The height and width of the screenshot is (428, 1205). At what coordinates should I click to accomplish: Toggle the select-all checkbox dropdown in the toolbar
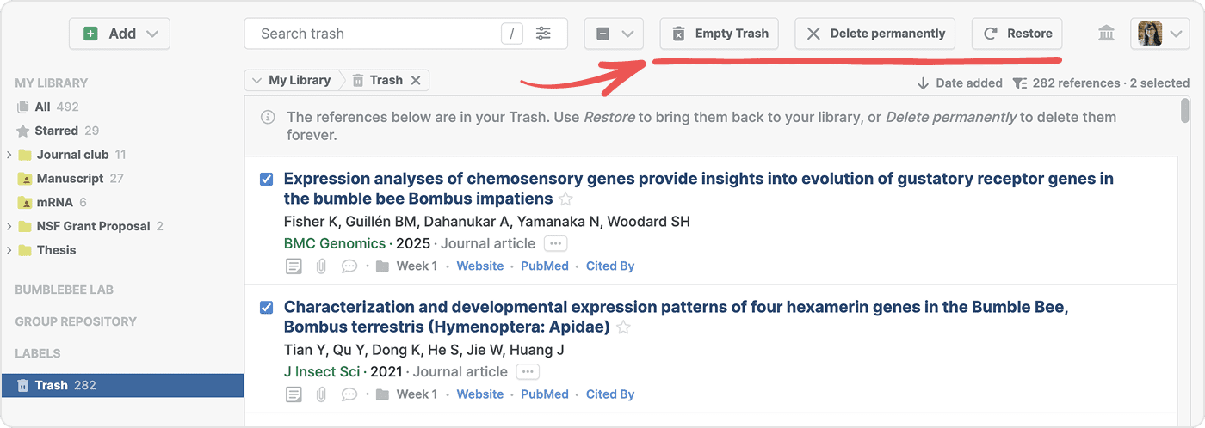coord(614,34)
